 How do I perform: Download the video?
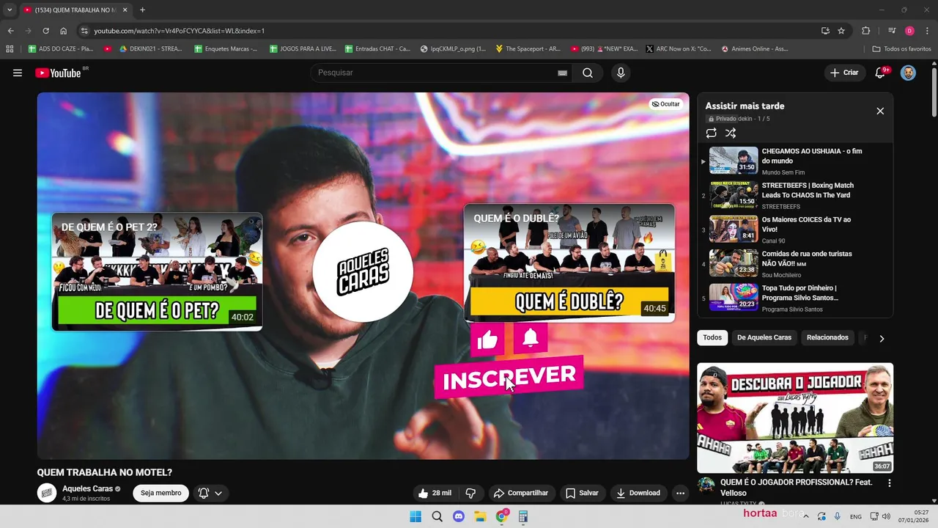point(638,493)
